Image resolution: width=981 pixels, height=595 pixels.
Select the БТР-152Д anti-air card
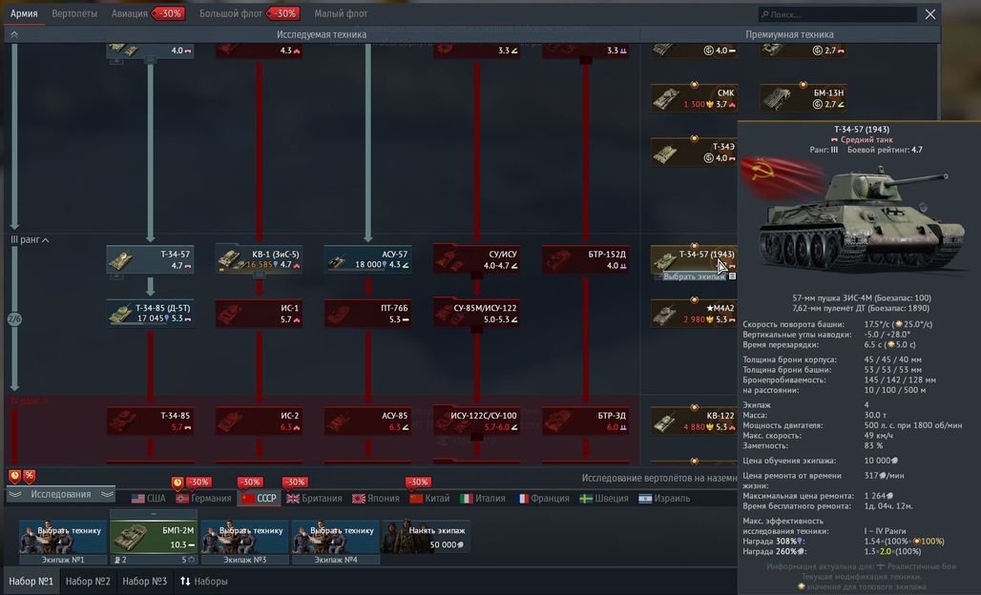click(586, 259)
